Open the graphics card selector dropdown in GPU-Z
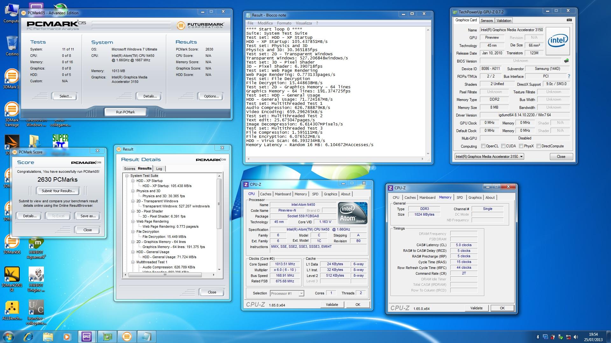 [x=489, y=157]
